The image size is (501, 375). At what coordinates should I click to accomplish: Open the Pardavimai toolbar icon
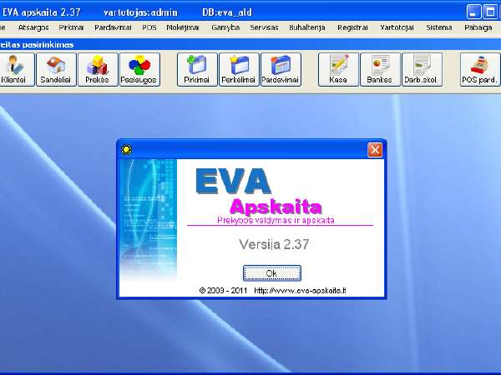point(281,70)
